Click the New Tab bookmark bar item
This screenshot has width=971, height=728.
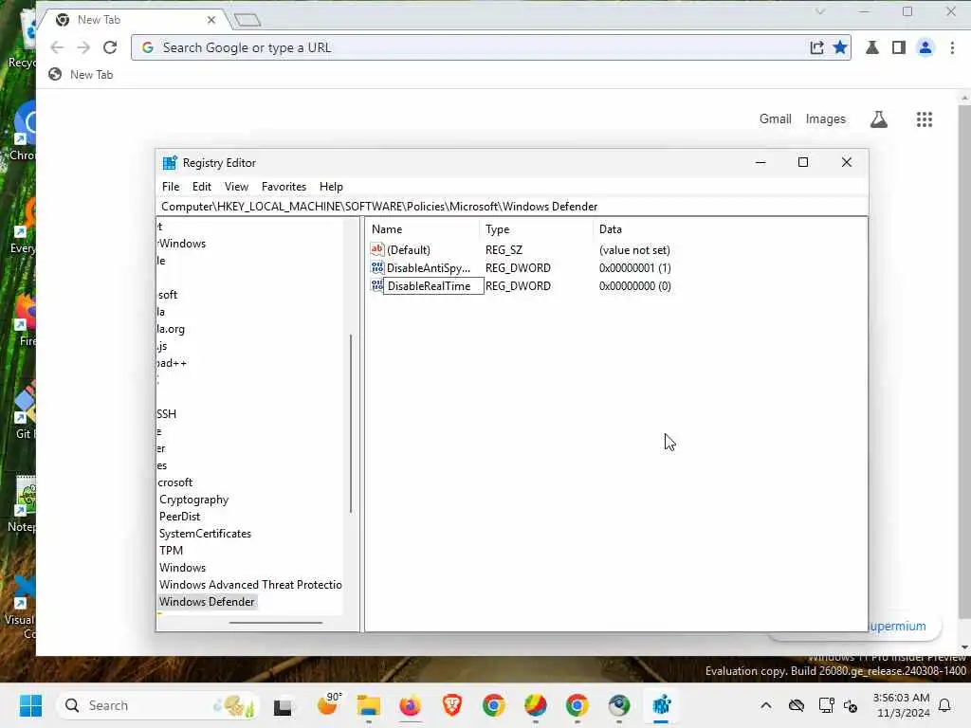(x=82, y=74)
